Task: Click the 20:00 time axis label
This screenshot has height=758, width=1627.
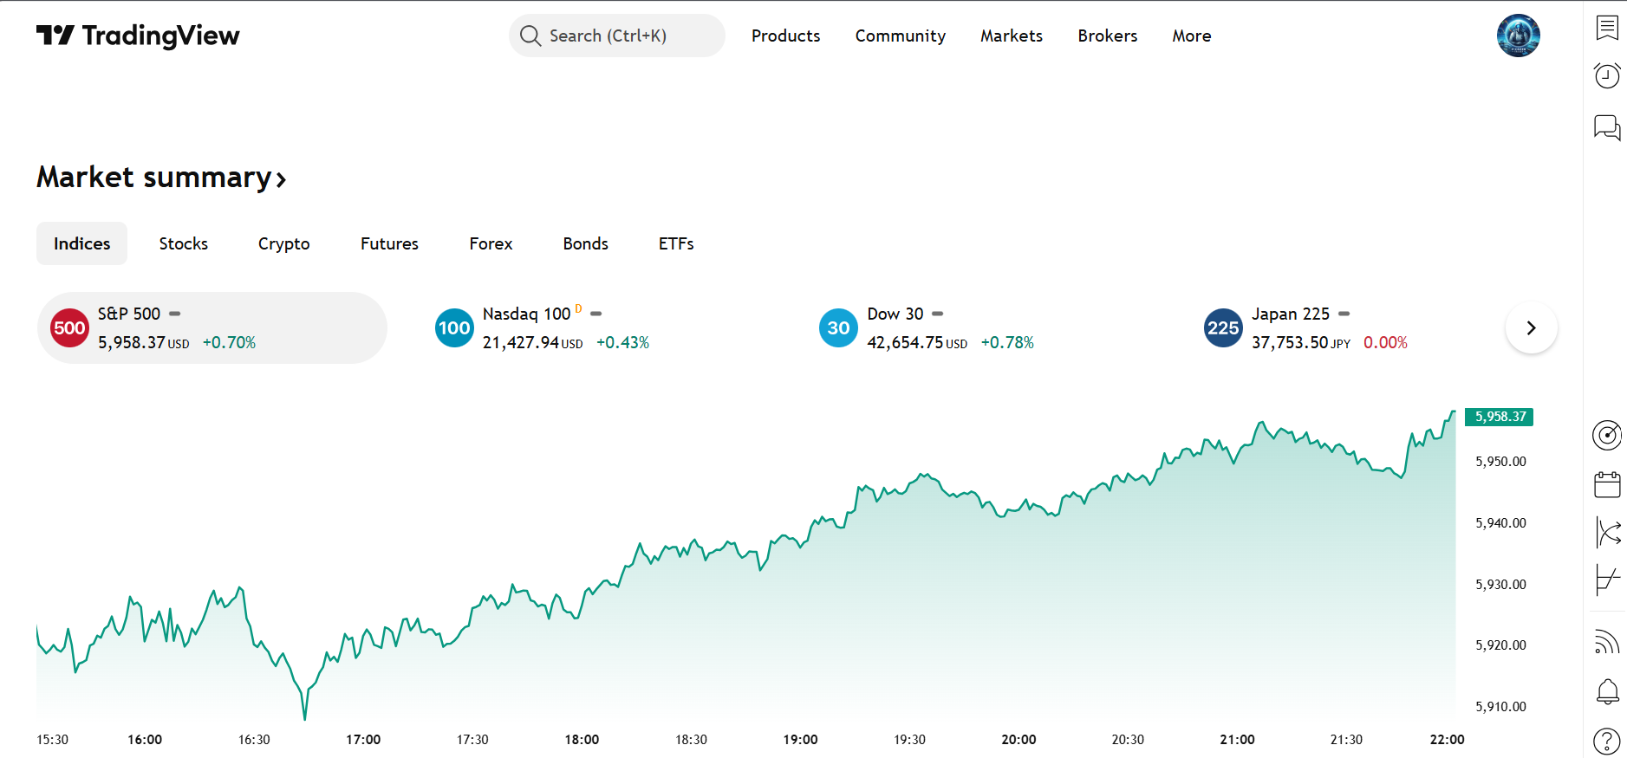Action: 1019,739
